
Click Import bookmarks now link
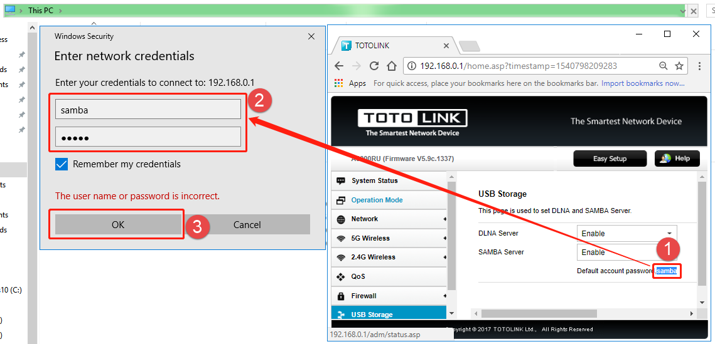[643, 83]
